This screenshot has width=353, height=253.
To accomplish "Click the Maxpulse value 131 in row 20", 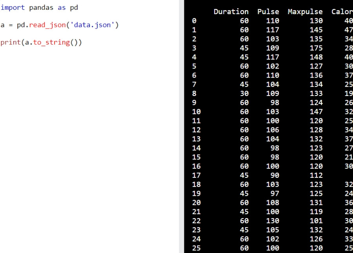I will (316, 202).
